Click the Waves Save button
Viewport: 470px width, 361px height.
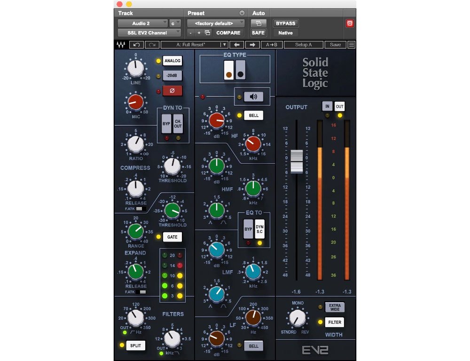[x=335, y=45]
